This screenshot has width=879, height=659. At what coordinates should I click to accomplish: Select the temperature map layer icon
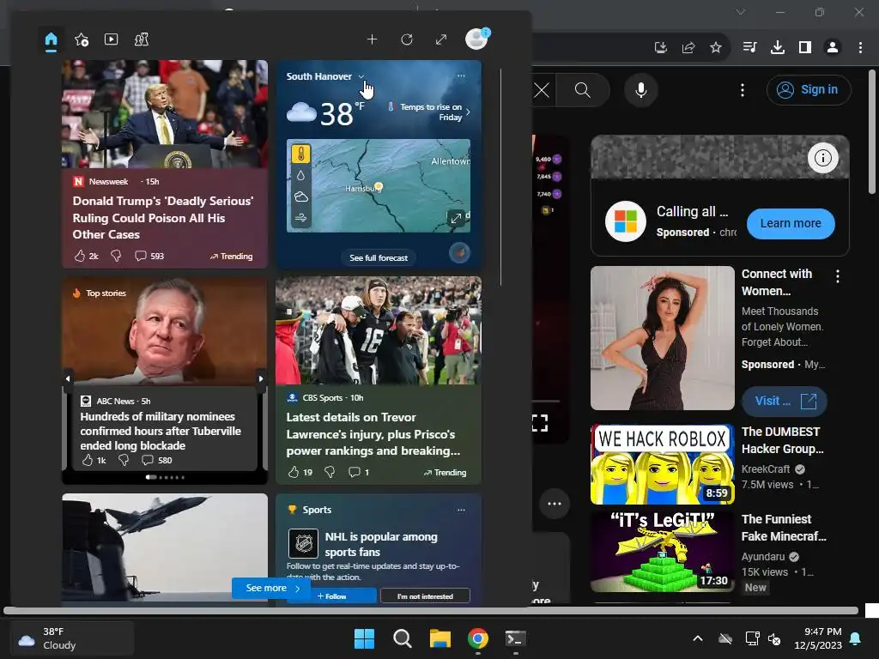(x=301, y=154)
